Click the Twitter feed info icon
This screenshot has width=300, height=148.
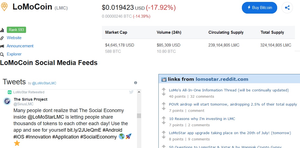coord(136,83)
